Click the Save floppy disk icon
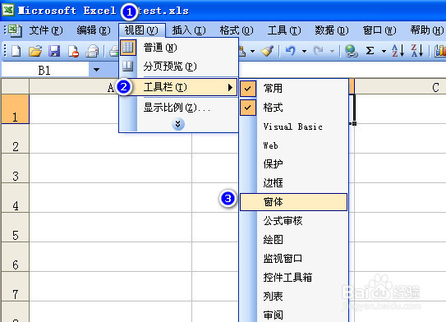The height and width of the screenshot is (322, 446). pos(54,51)
